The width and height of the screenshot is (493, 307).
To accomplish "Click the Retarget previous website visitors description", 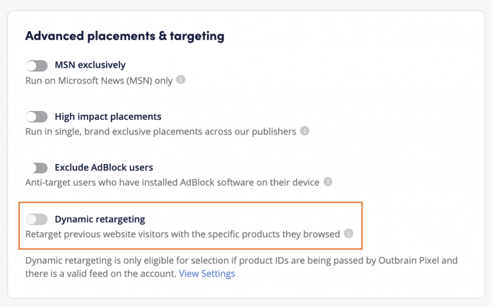I will tap(182, 234).
